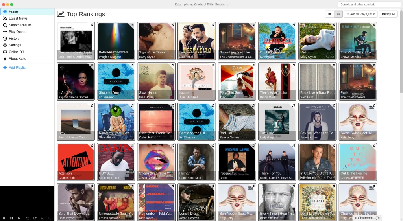Open the Play Queue section

pos(27,31)
